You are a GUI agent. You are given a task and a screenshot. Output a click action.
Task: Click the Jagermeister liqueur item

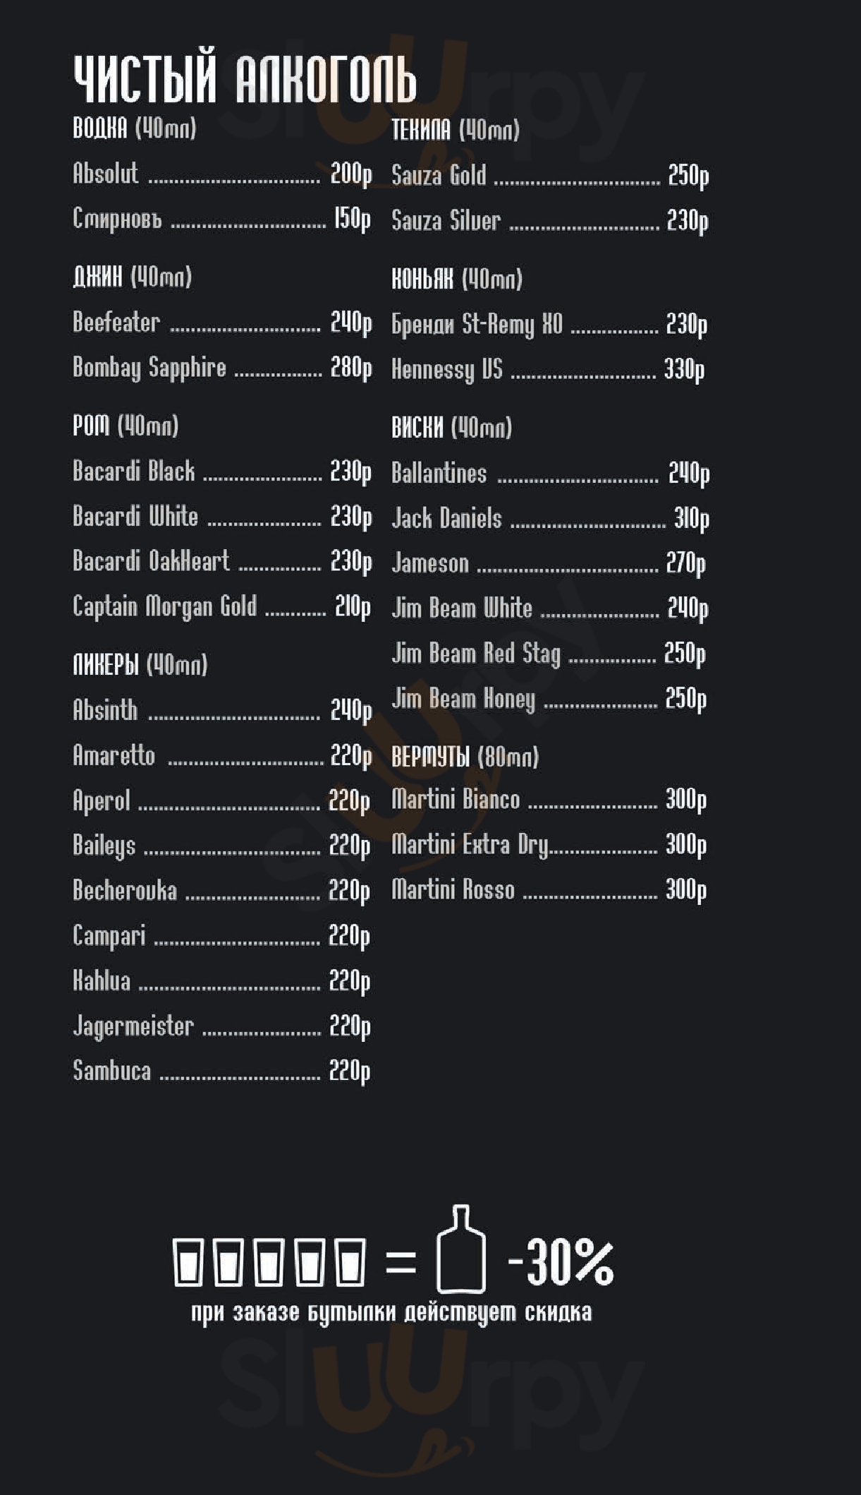point(133,1026)
